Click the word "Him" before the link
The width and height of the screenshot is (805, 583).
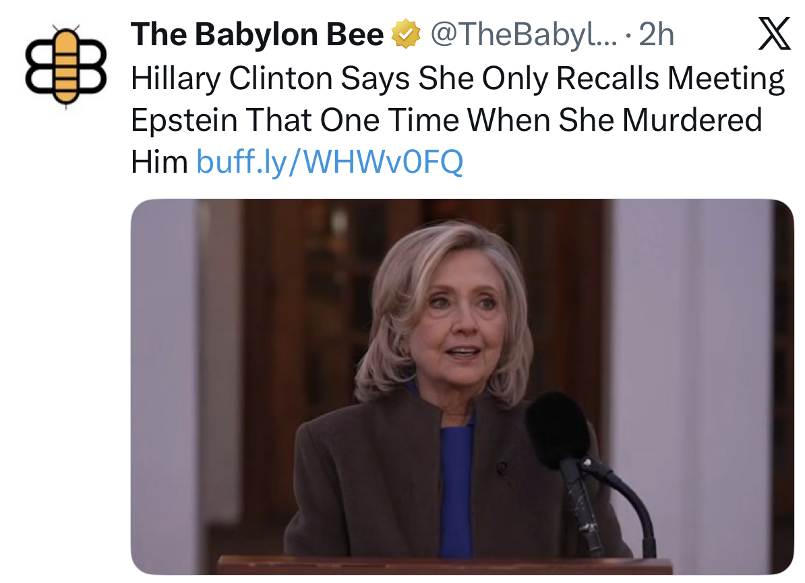159,162
